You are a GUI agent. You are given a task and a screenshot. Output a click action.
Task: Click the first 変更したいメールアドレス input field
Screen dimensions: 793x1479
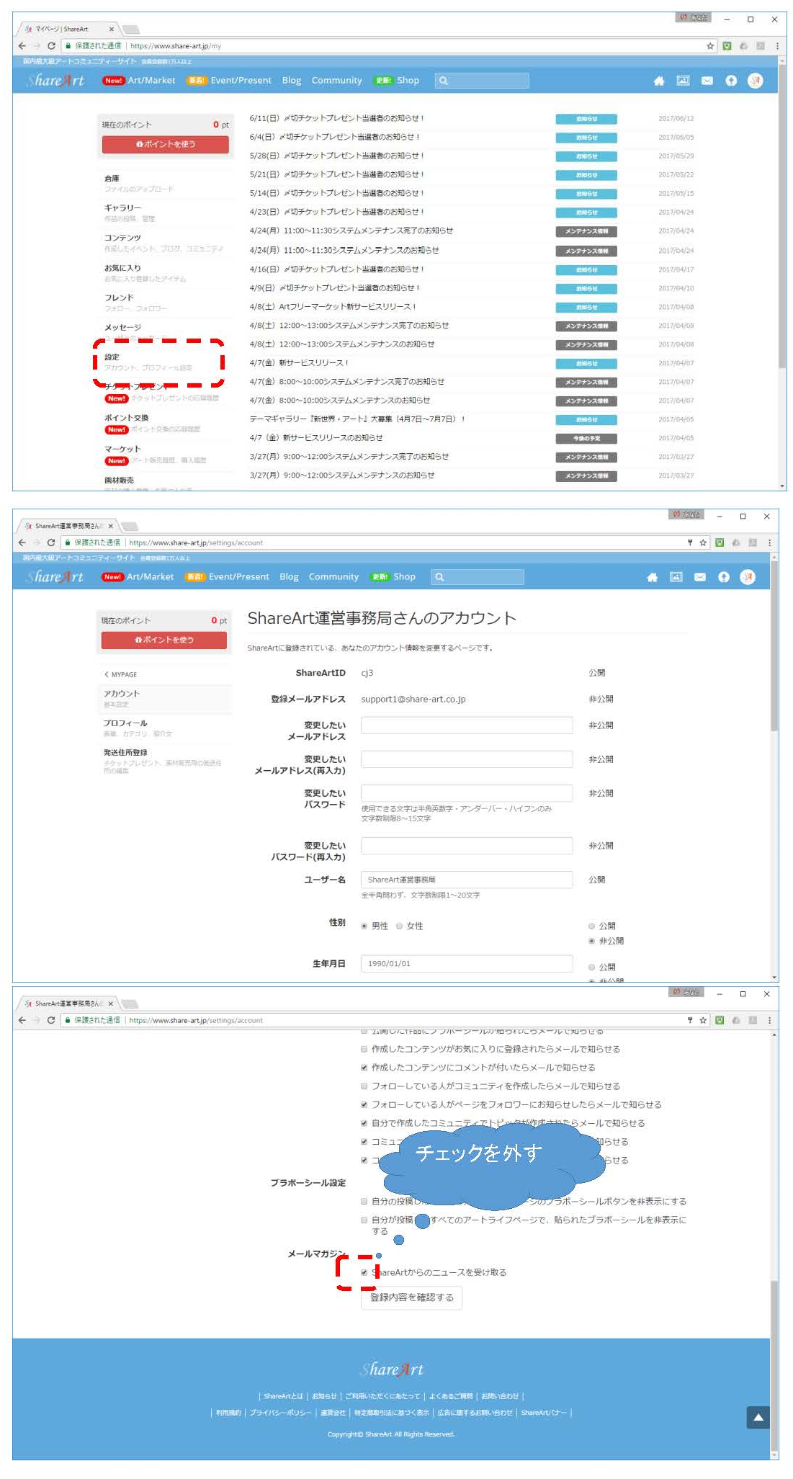point(467,725)
